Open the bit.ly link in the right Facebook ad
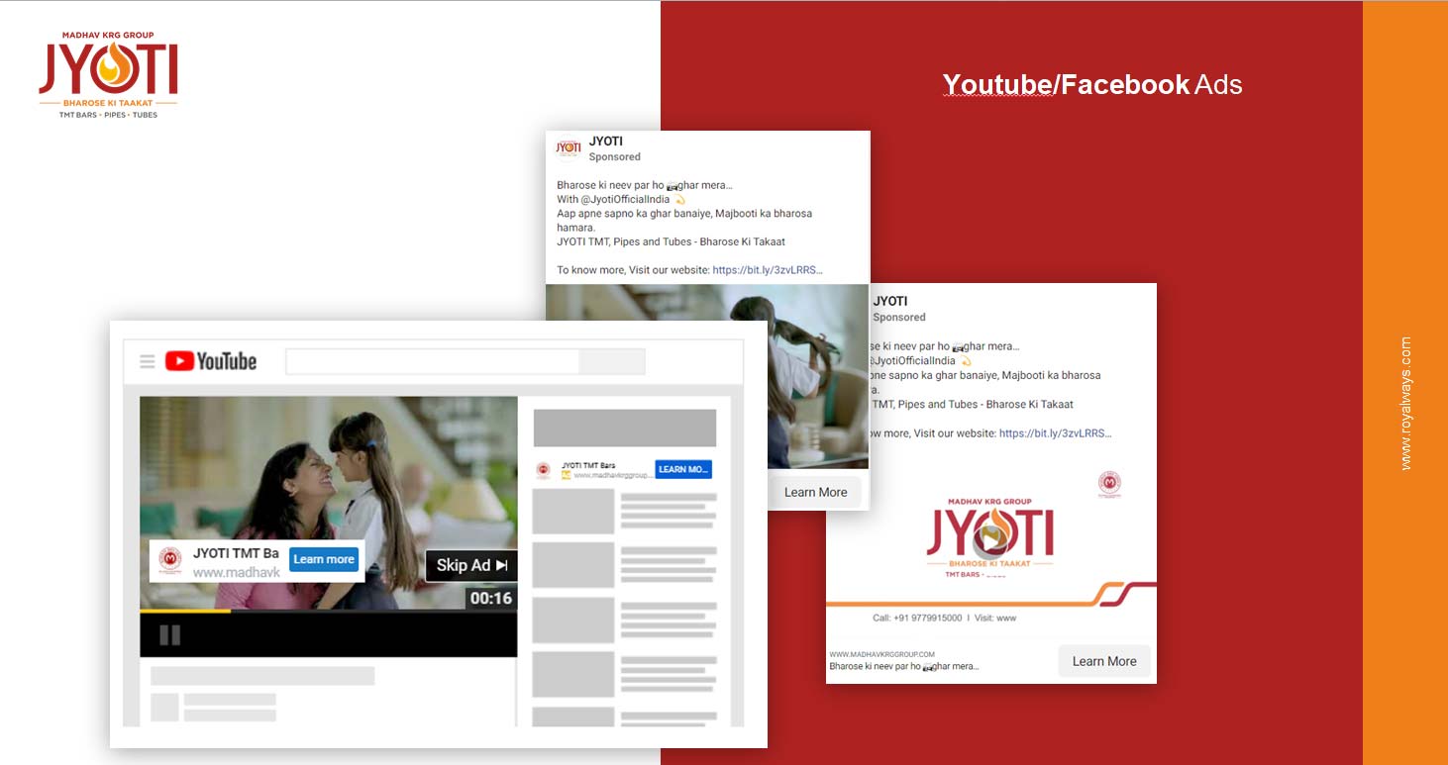The height and width of the screenshot is (765, 1448). click(x=1055, y=432)
